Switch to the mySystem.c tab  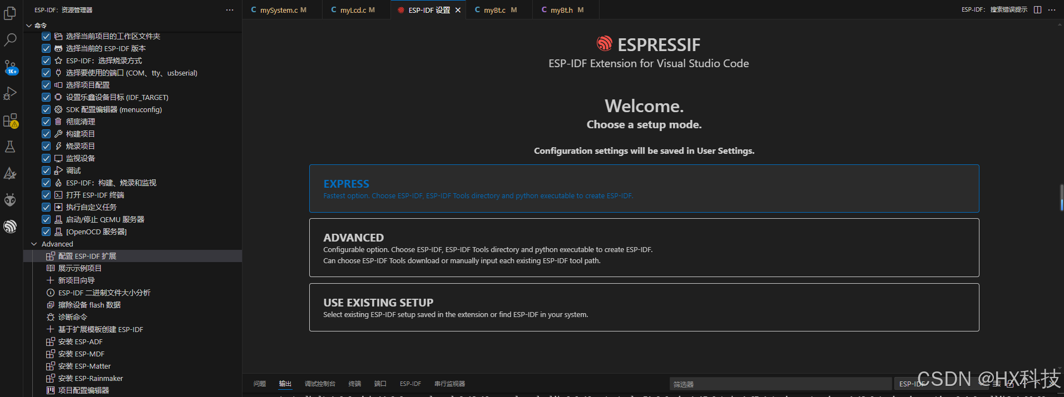point(282,10)
